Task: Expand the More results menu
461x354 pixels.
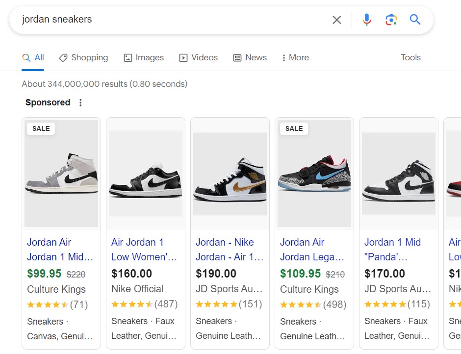Action: point(295,57)
